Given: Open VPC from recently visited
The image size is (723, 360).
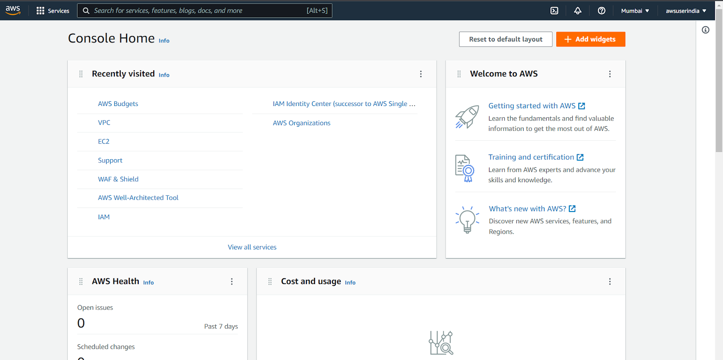Looking at the screenshot, I should pos(104,123).
